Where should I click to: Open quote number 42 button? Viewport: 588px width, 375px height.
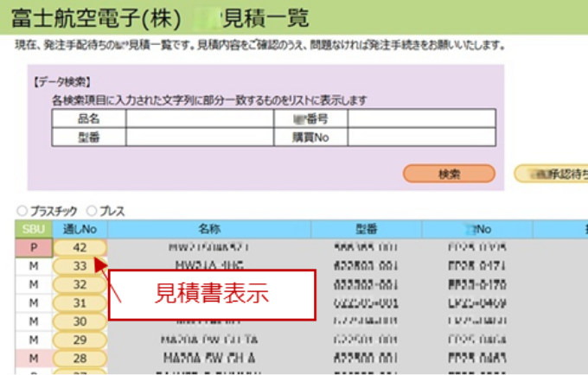point(80,248)
